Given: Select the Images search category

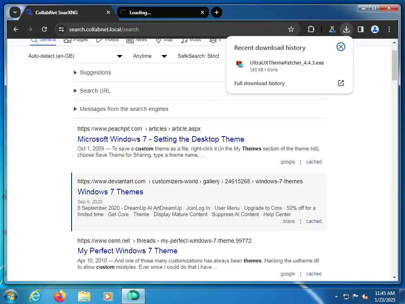Looking at the screenshot, I should [76, 40].
